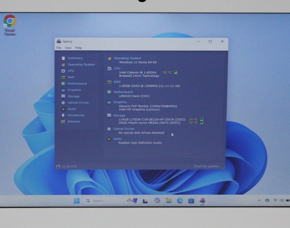Click the Storage drive icon in sidebar
Viewport: 290px width, 228px height.
tap(63, 96)
